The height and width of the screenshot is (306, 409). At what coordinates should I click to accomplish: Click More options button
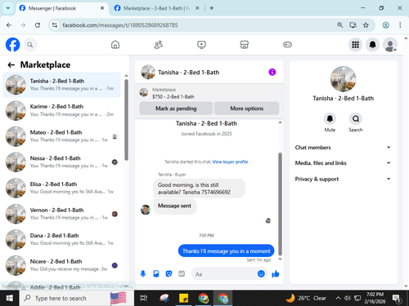246,109
